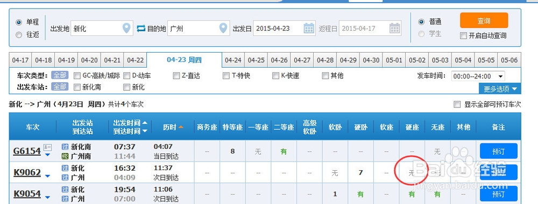
Task: Check the 新化南 departure station filter
Action: pyautogui.click(x=77, y=88)
